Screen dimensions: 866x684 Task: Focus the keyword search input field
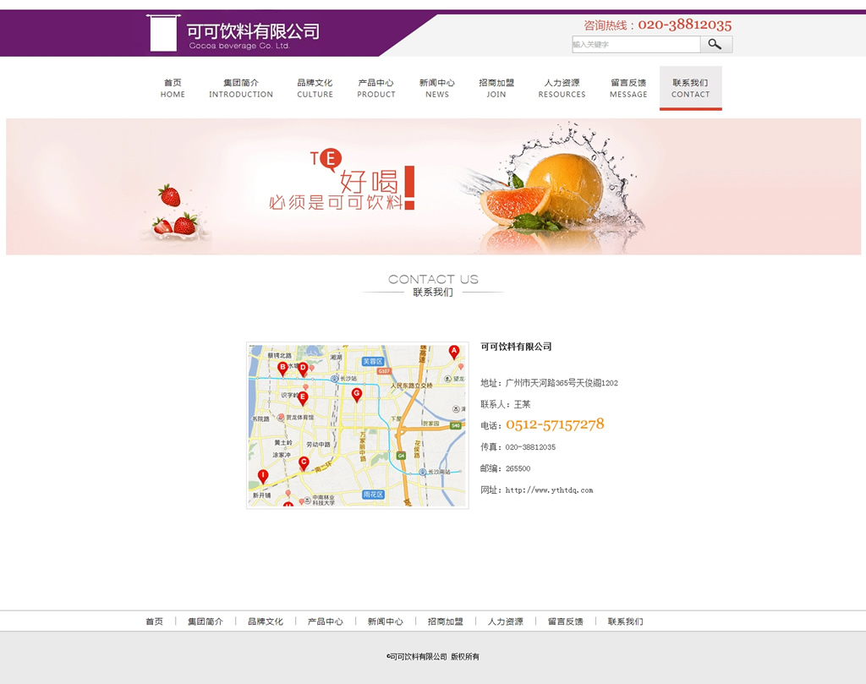click(635, 44)
